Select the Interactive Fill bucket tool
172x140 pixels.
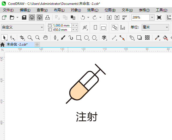point(165,38)
